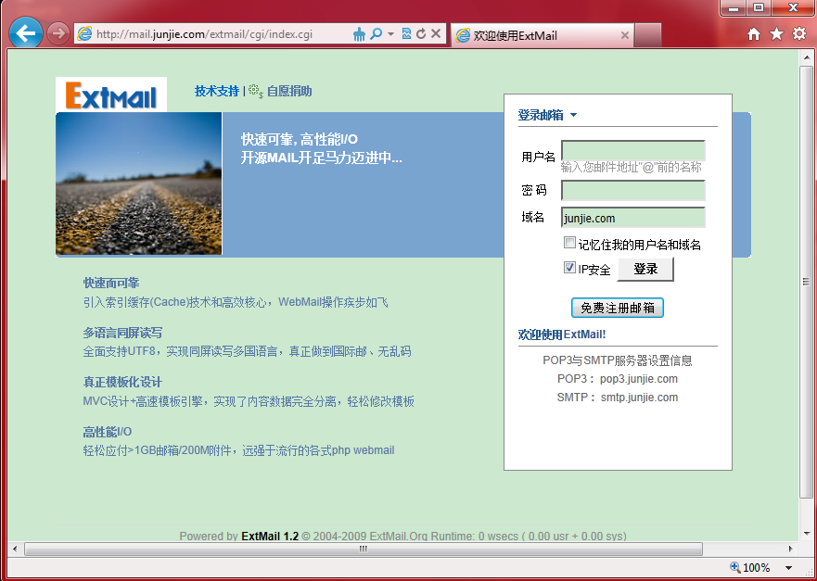The width and height of the screenshot is (817, 581).
Task: Click the 登录 button
Action: pyautogui.click(x=645, y=269)
